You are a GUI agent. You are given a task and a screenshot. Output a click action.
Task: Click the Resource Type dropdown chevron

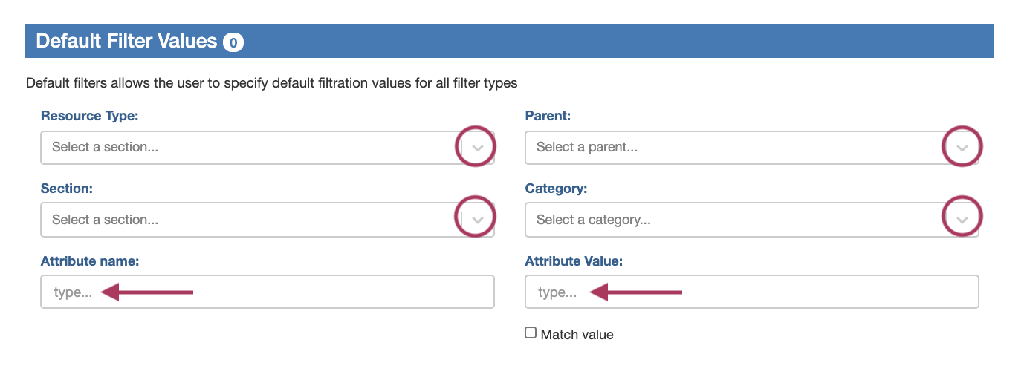478,148
